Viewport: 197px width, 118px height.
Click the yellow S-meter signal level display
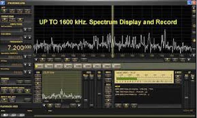tap(144, 77)
